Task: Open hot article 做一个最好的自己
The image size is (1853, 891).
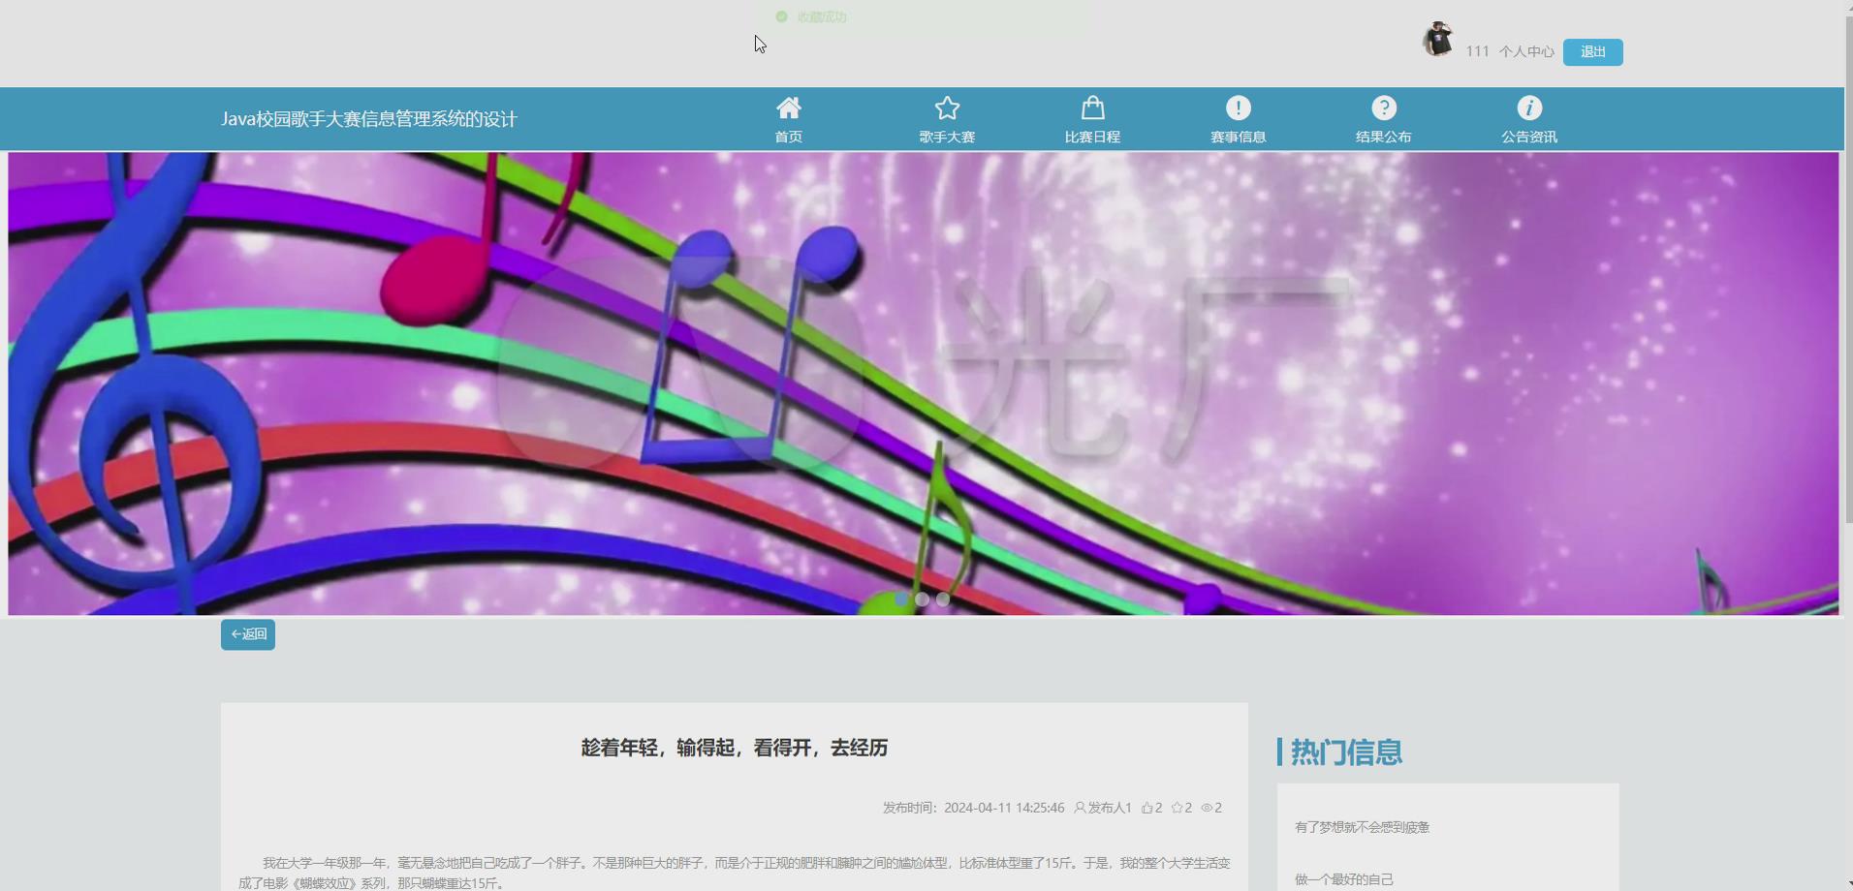Action: click(x=1343, y=879)
